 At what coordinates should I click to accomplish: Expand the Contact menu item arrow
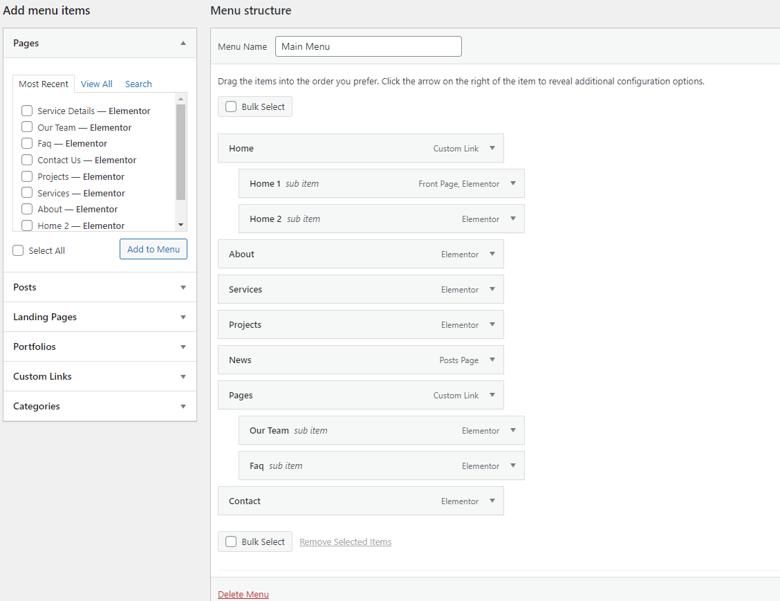click(492, 501)
